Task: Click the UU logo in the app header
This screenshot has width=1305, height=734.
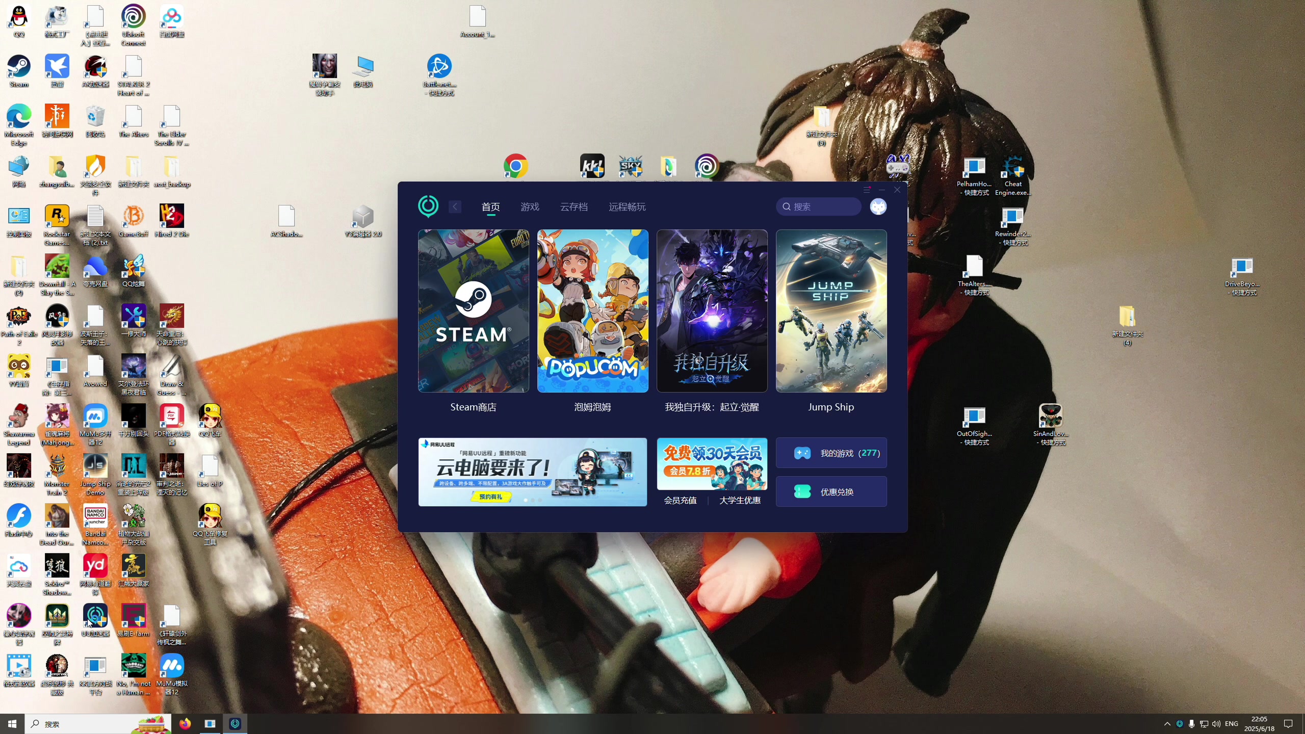Action: (428, 206)
